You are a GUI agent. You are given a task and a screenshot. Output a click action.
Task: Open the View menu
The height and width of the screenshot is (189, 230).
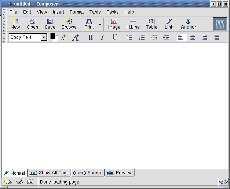(x=42, y=12)
